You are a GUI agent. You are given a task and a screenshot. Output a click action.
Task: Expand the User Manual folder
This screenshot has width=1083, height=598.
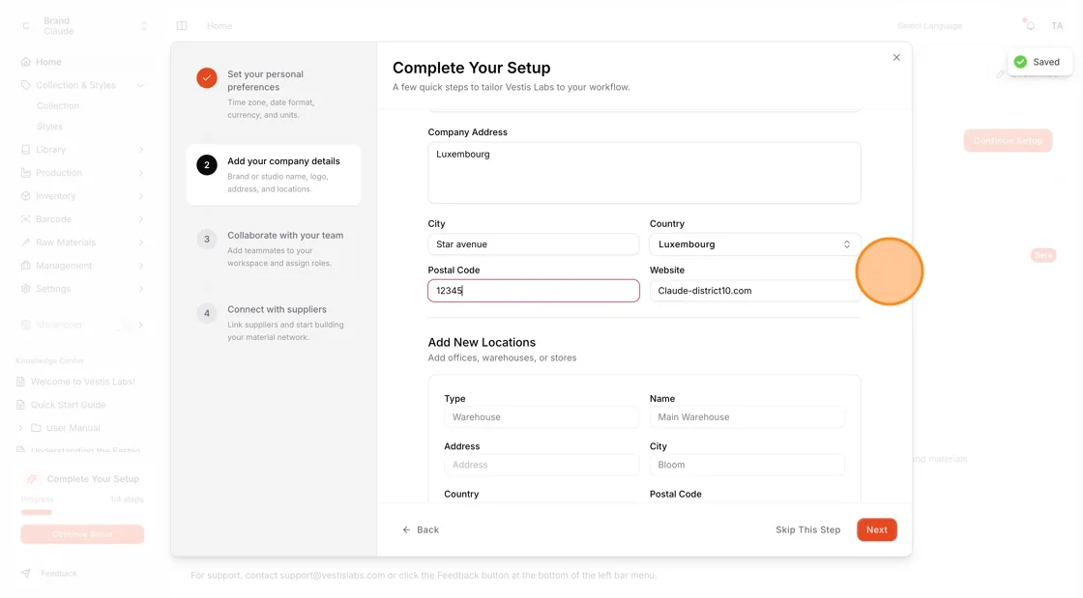pyautogui.click(x=20, y=428)
